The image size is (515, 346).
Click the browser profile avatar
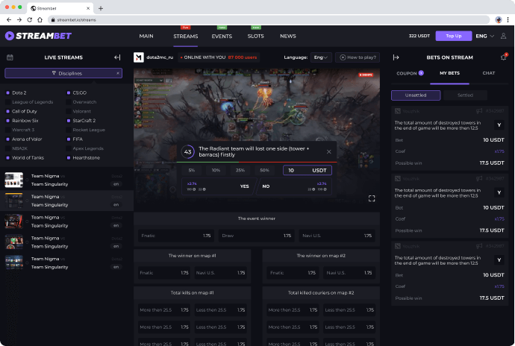click(499, 19)
